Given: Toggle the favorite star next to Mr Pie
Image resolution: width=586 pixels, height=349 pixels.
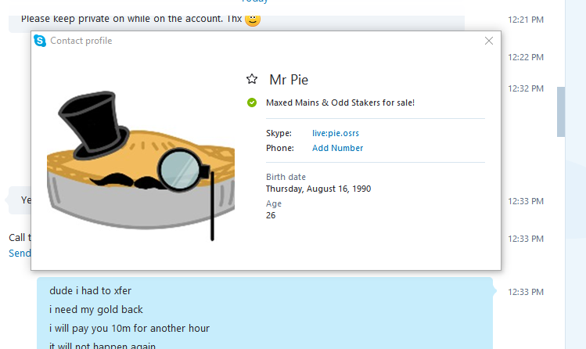Looking at the screenshot, I should point(252,79).
